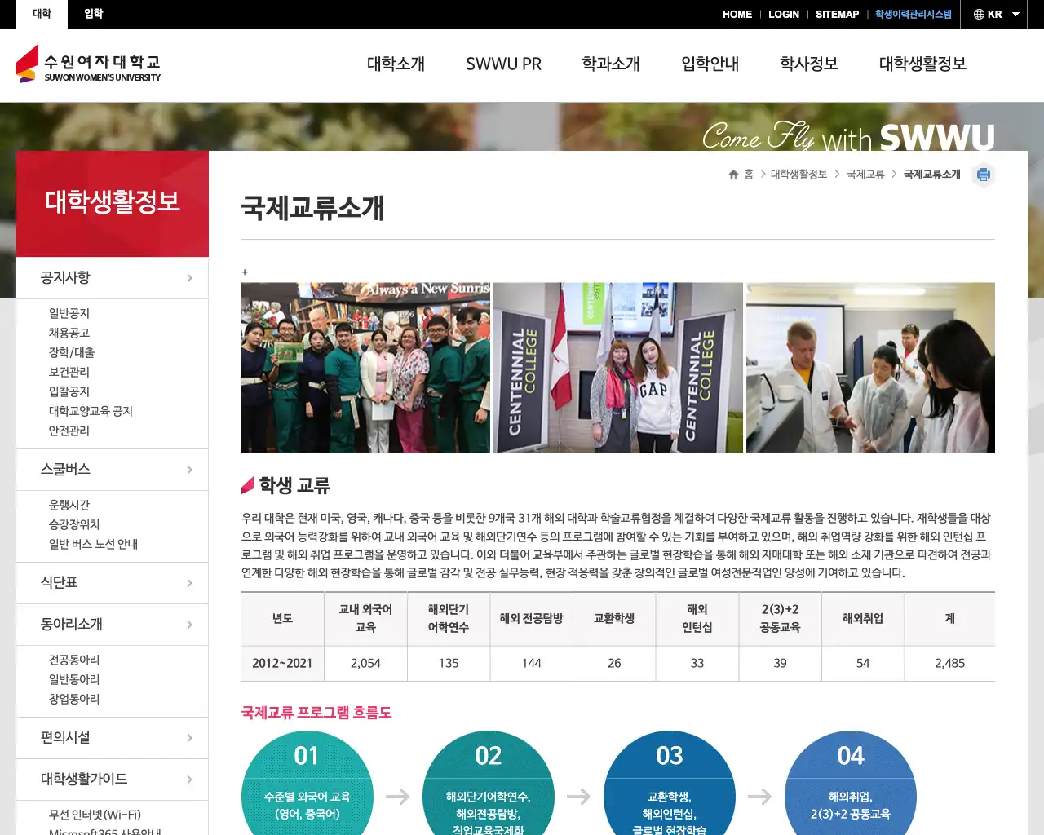
Task: Click the HOME link in top bar
Action: pos(737,15)
